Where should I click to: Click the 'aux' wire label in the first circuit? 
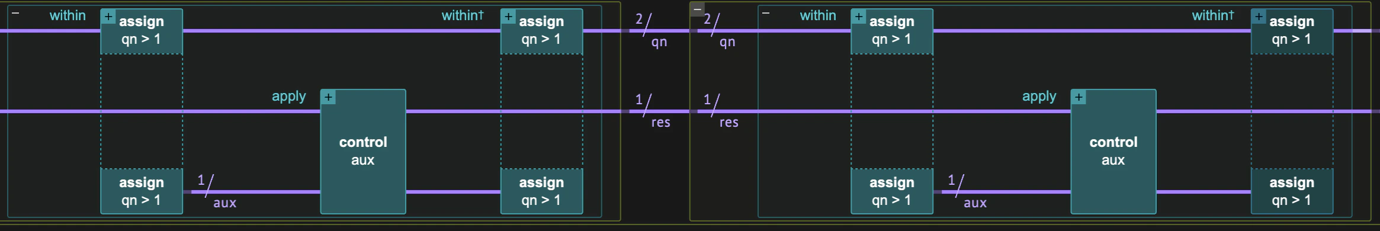225,203
